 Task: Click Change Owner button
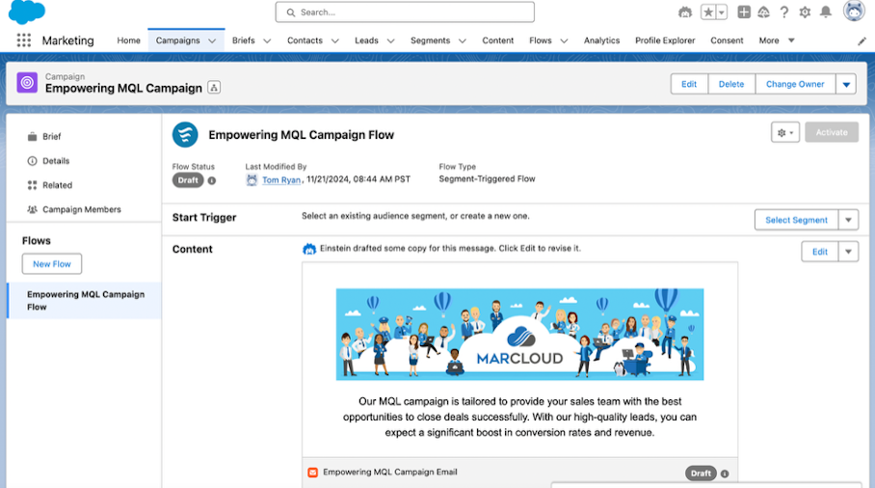[795, 84]
